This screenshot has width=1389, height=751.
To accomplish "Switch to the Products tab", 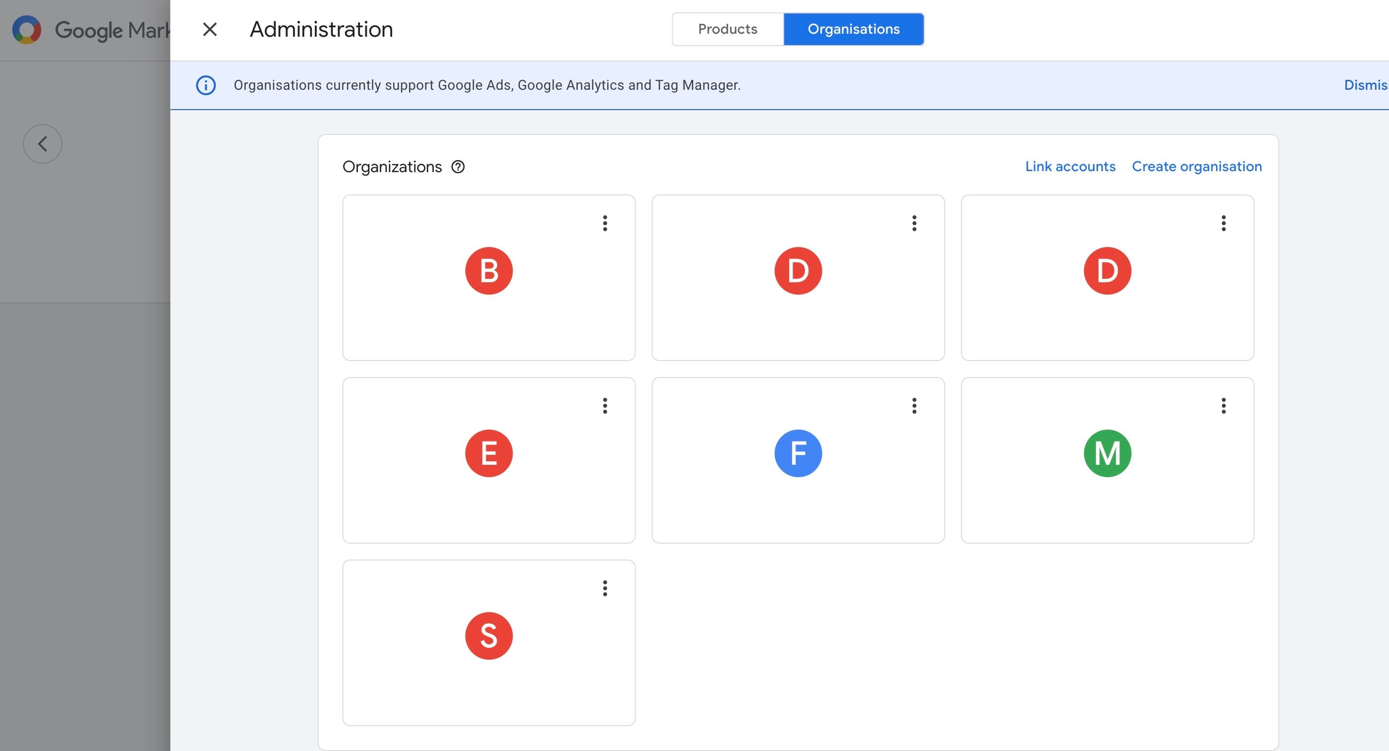I will coord(727,29).
